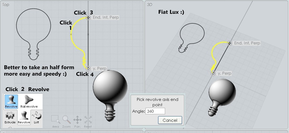This screenshot has height=133, width=289.
Task: Cancel the revolve command
Action: click(x=170, y=120)
